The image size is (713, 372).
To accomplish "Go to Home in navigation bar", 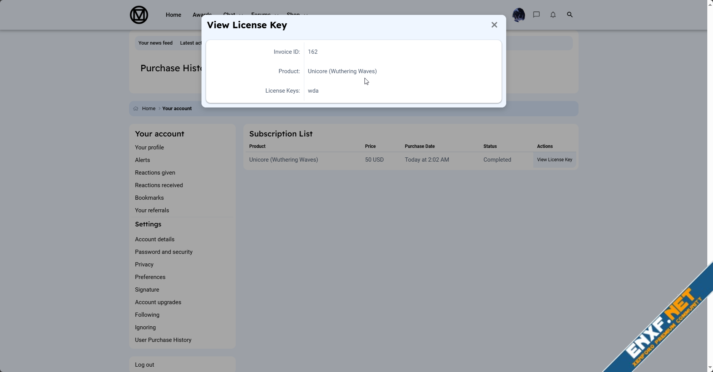I will [173, 15].
